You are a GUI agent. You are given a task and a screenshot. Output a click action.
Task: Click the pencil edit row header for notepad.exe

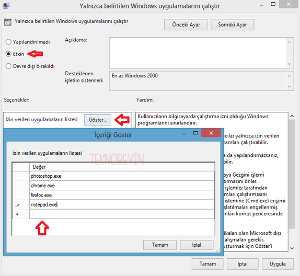coord(21,204)
